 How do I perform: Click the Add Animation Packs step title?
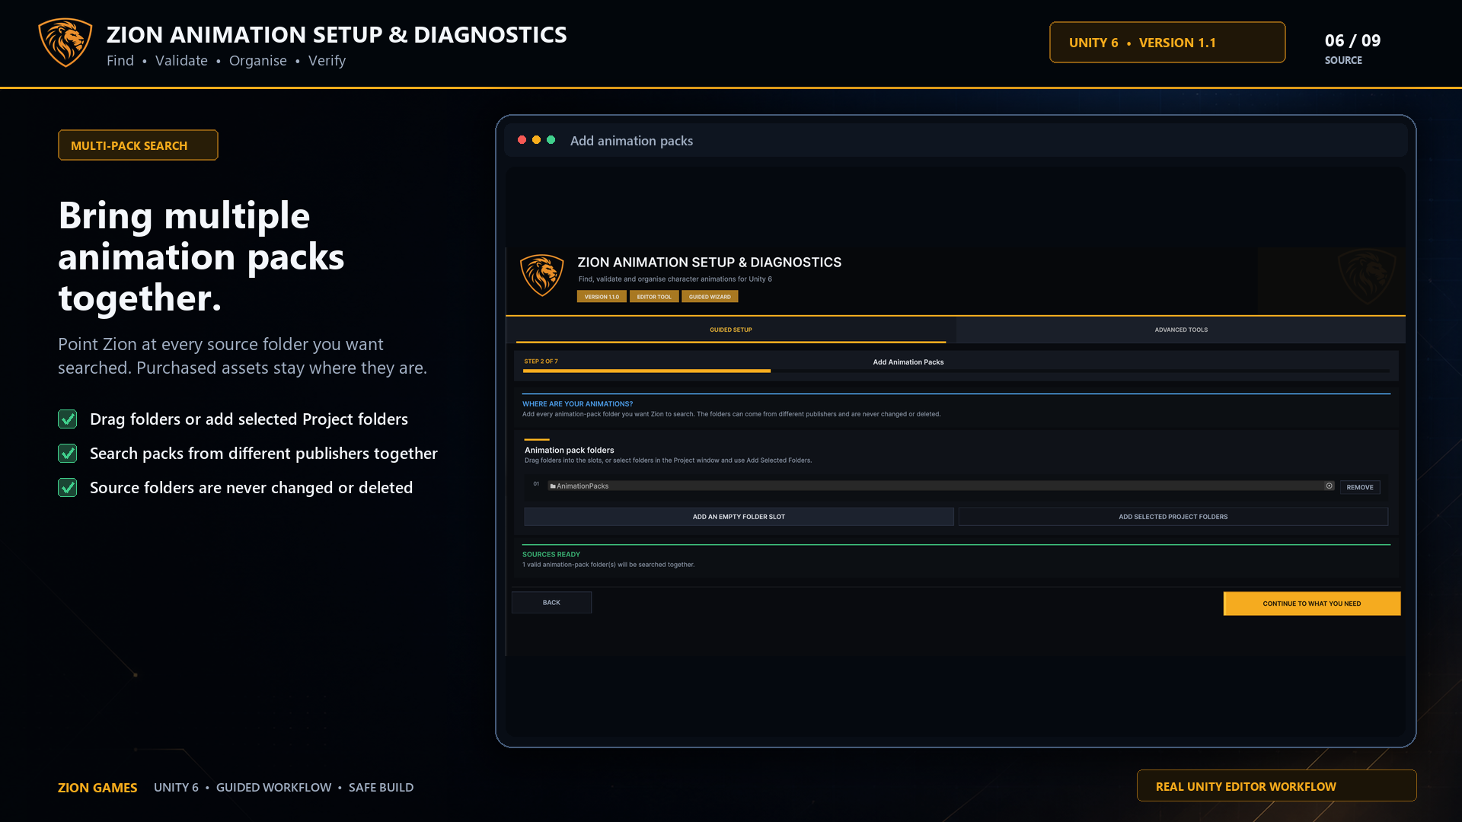[908, 362]
